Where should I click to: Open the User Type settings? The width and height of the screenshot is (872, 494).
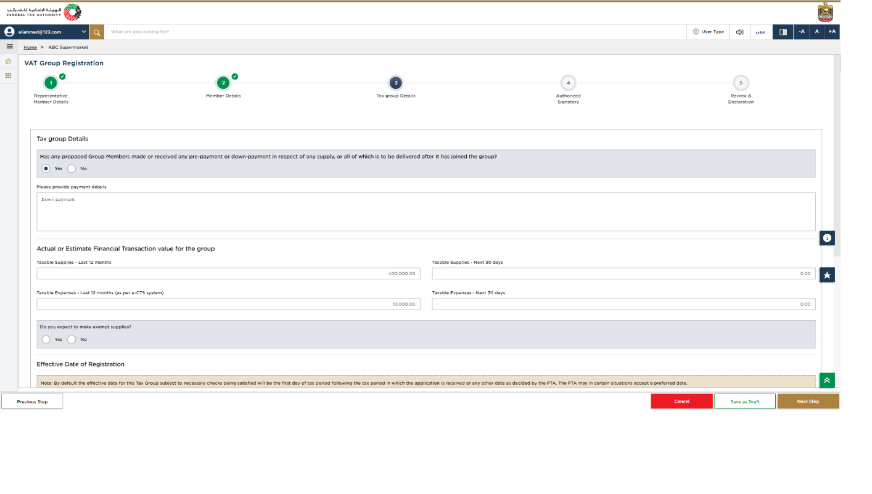[708, 32]
